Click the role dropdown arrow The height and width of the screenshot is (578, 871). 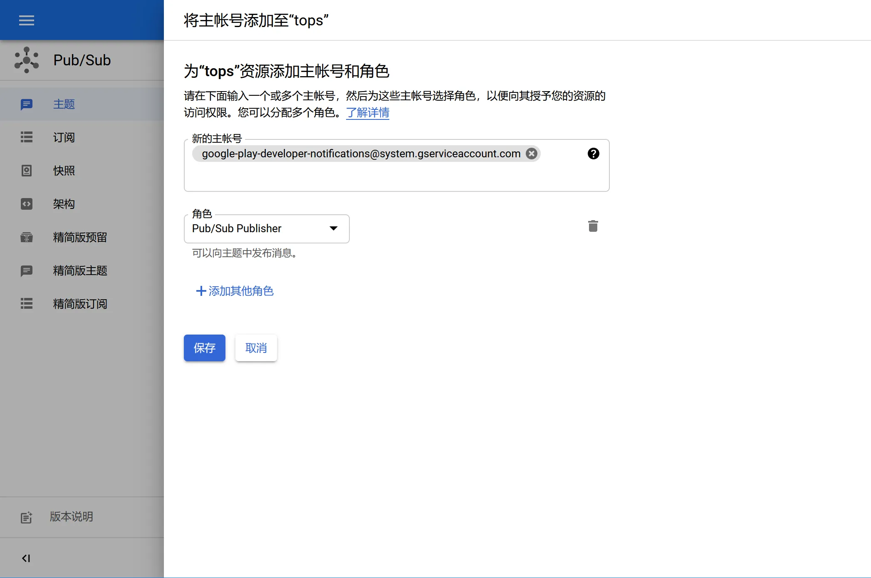334,228
